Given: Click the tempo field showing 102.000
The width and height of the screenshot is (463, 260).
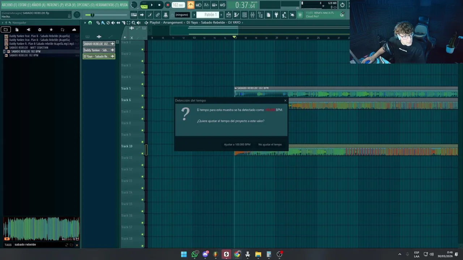Looking at the screenshot, I should point(178,5).
